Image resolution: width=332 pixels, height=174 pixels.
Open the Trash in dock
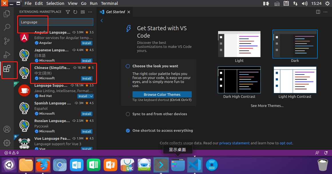tap(323, 165)
